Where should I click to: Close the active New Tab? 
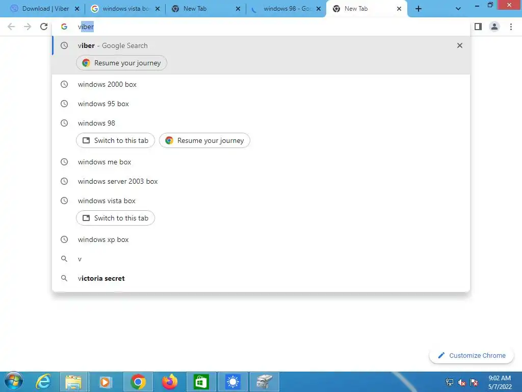[x=399, y=9]
